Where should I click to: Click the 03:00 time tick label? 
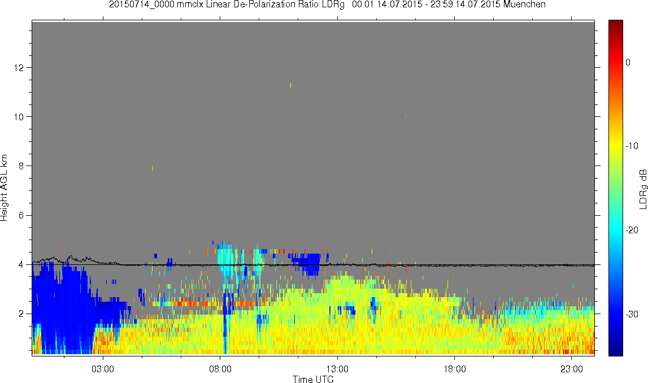[102, 369]
